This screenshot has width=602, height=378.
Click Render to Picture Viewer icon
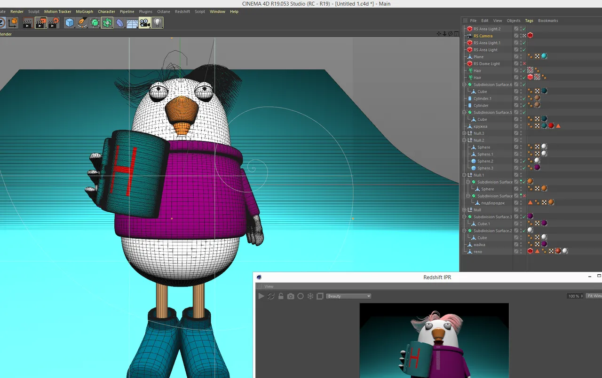coord(40,23)
